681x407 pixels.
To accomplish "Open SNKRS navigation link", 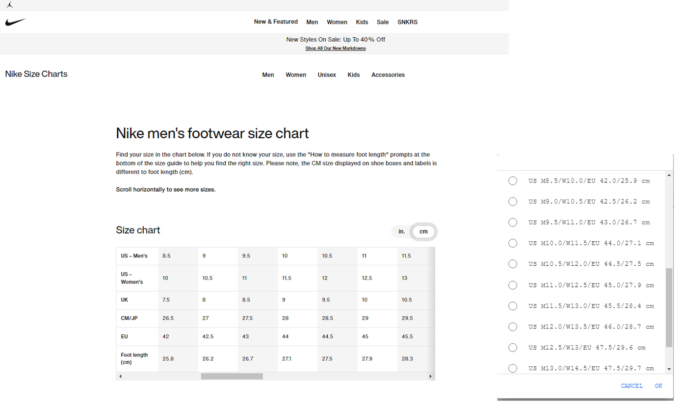I will 407,22.
